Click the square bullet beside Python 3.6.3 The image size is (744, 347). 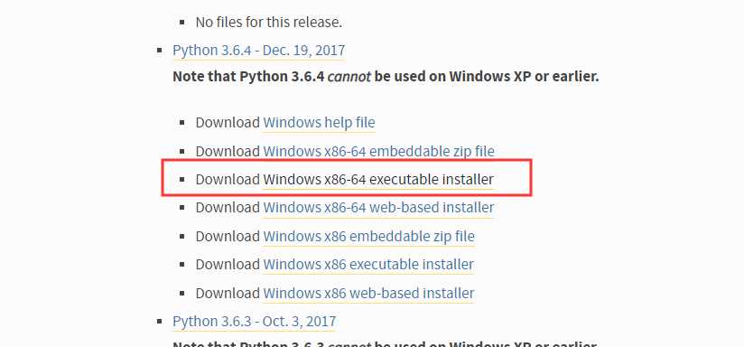pos(160,322)
